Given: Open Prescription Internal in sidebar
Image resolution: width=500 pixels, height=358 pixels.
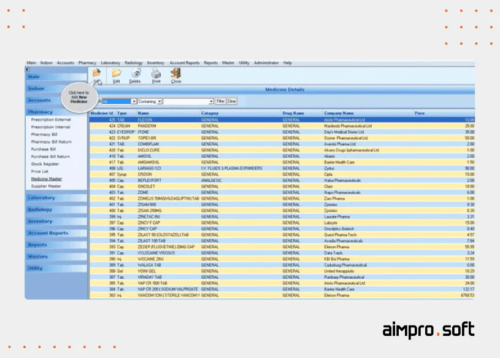Looking at the screenshot, I should 51,127.
